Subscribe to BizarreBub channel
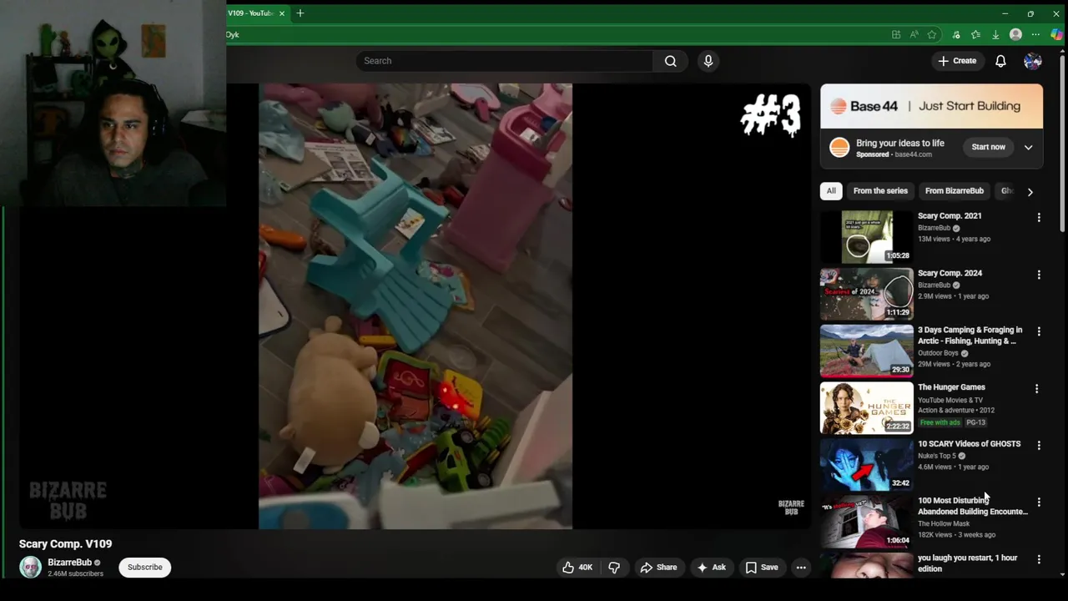 [145, 568]
